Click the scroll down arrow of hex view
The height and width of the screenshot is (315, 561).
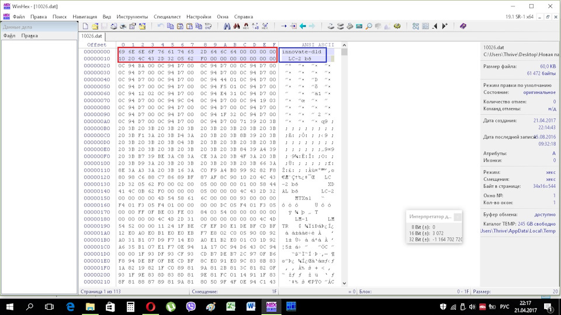click(344, 283)
